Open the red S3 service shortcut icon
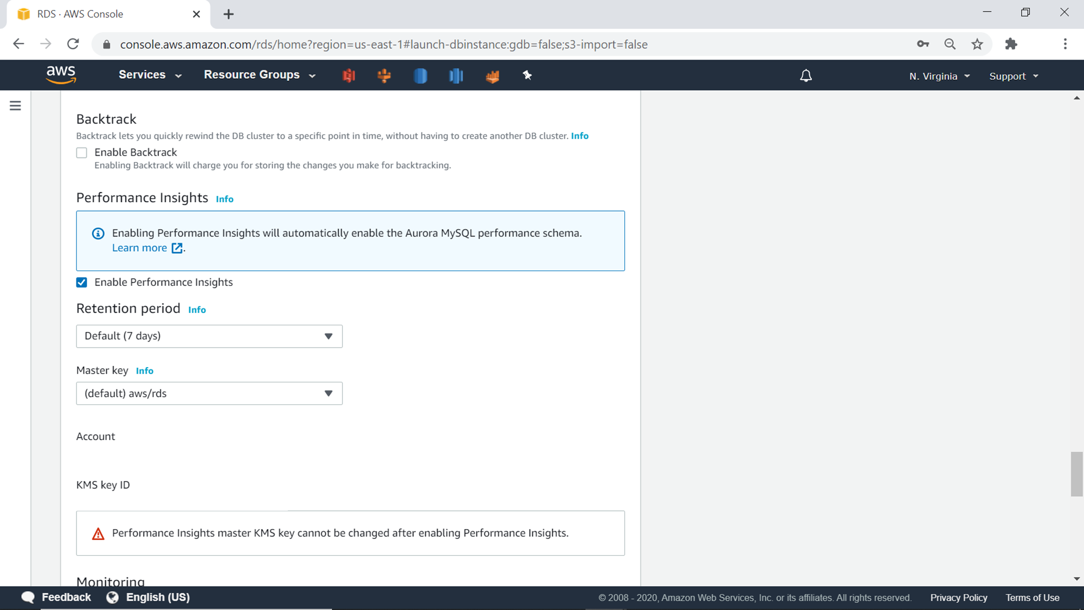This screenshot has width=1084, height=610. point(349,75)
